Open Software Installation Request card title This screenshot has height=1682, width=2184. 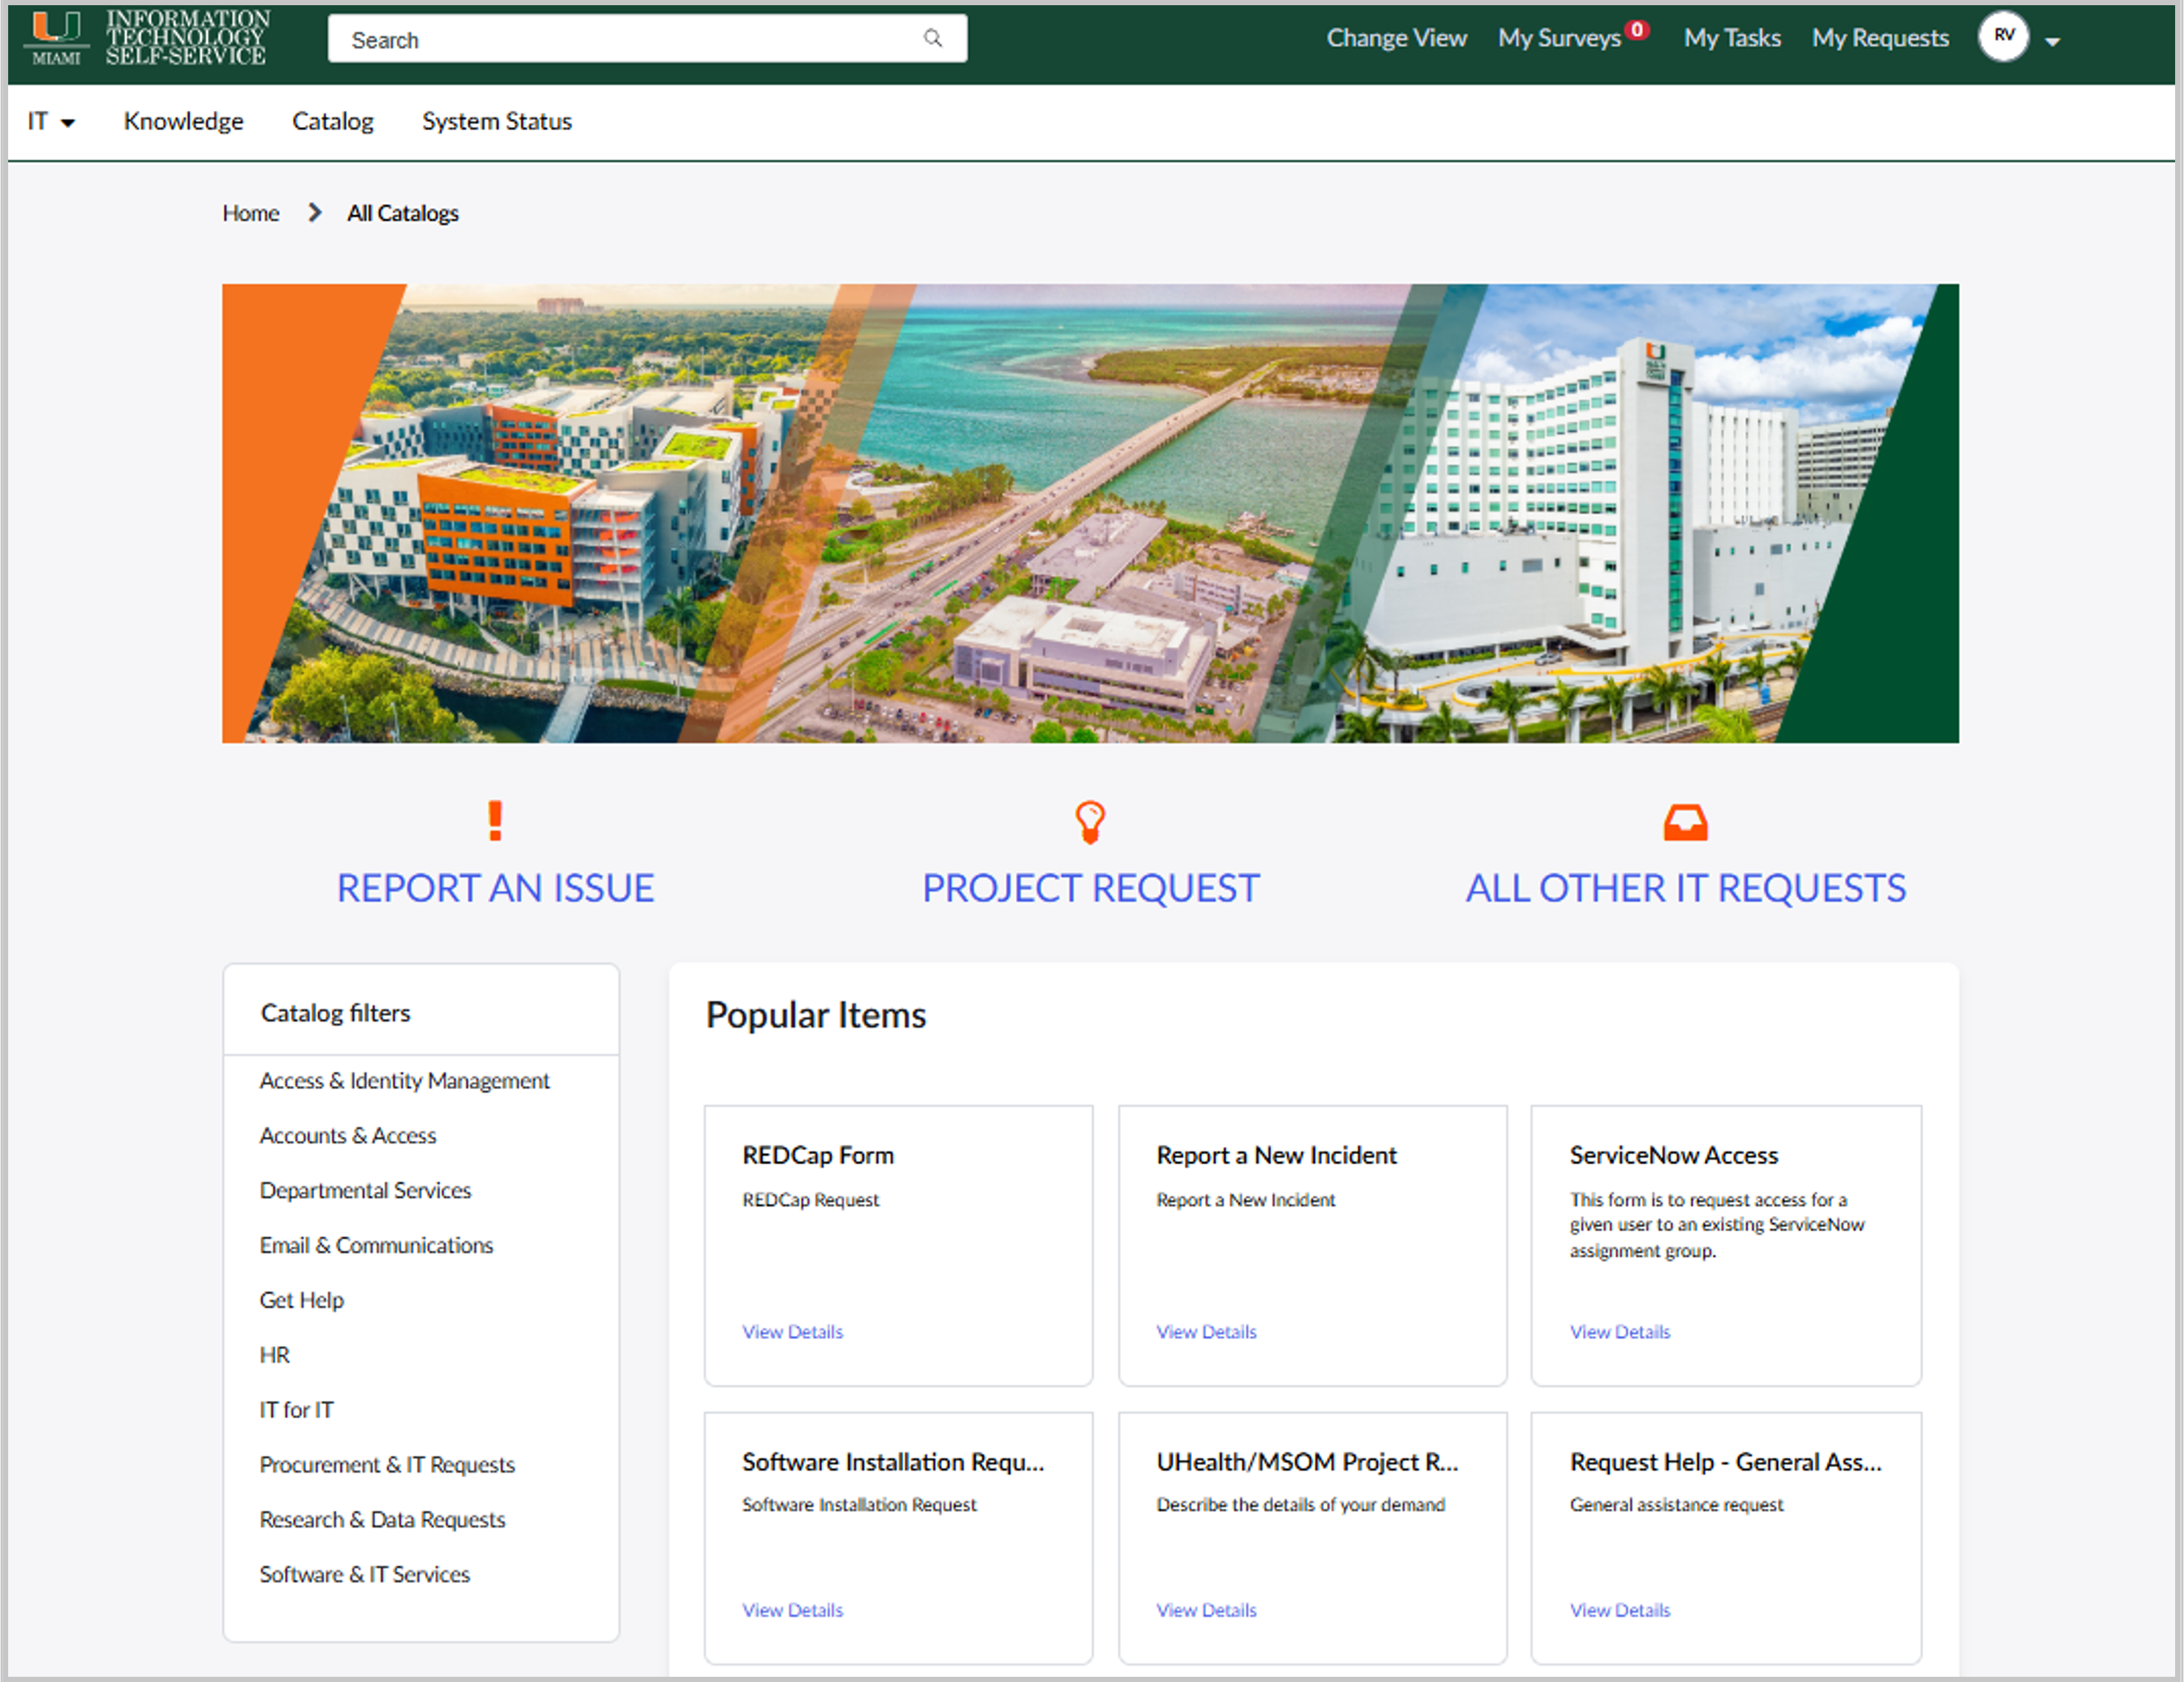click(893, 1462)
